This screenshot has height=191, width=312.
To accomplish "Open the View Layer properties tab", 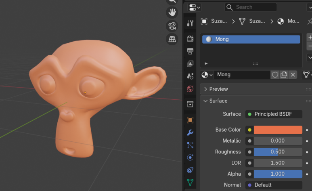I will tap(190, 63).
